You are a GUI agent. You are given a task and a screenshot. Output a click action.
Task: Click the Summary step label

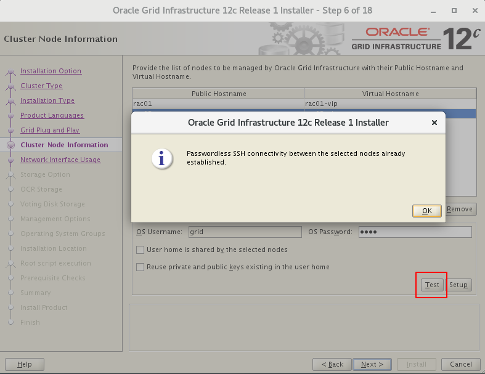pyautogui.click(x=36, y=293)
